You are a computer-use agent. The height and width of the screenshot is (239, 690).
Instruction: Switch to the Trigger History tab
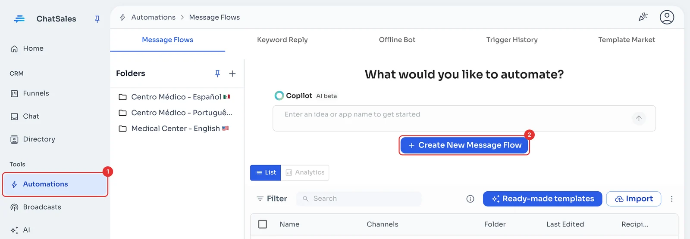click(512, 40)
